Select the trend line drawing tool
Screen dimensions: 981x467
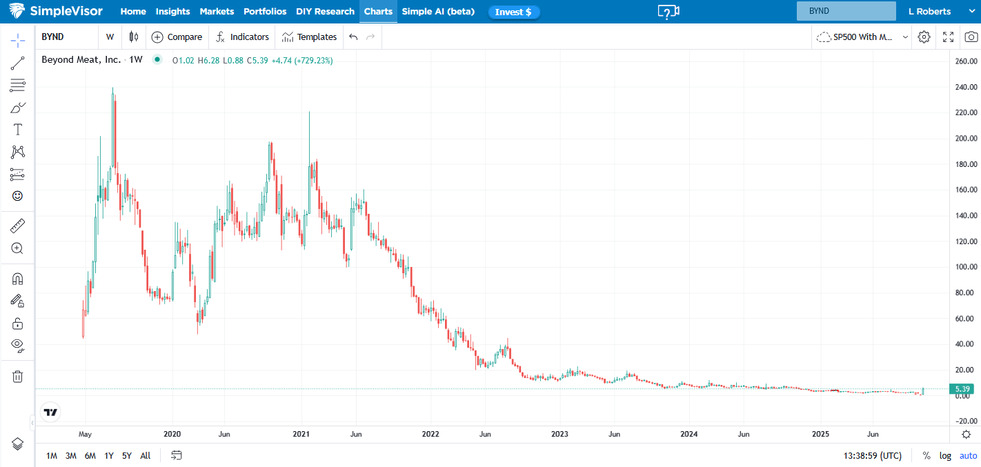(18, 63)
